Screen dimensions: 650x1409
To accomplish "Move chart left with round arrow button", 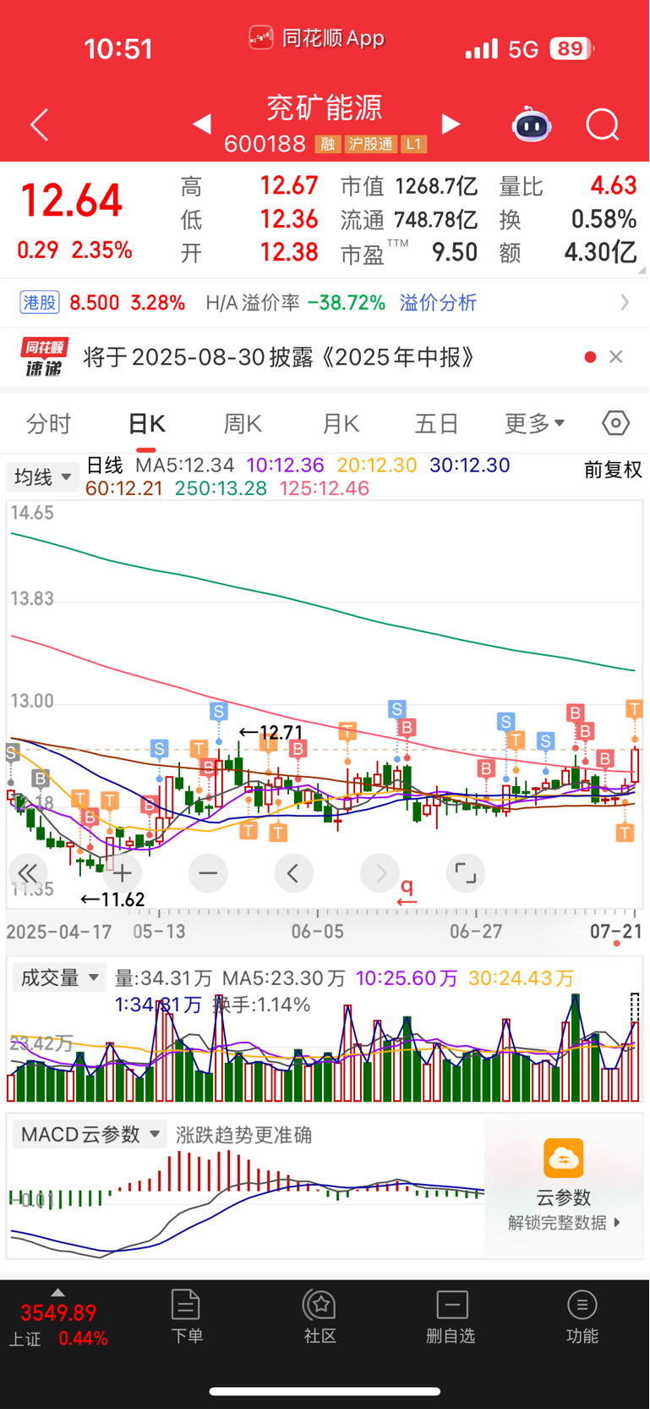I will coord(294,872).
